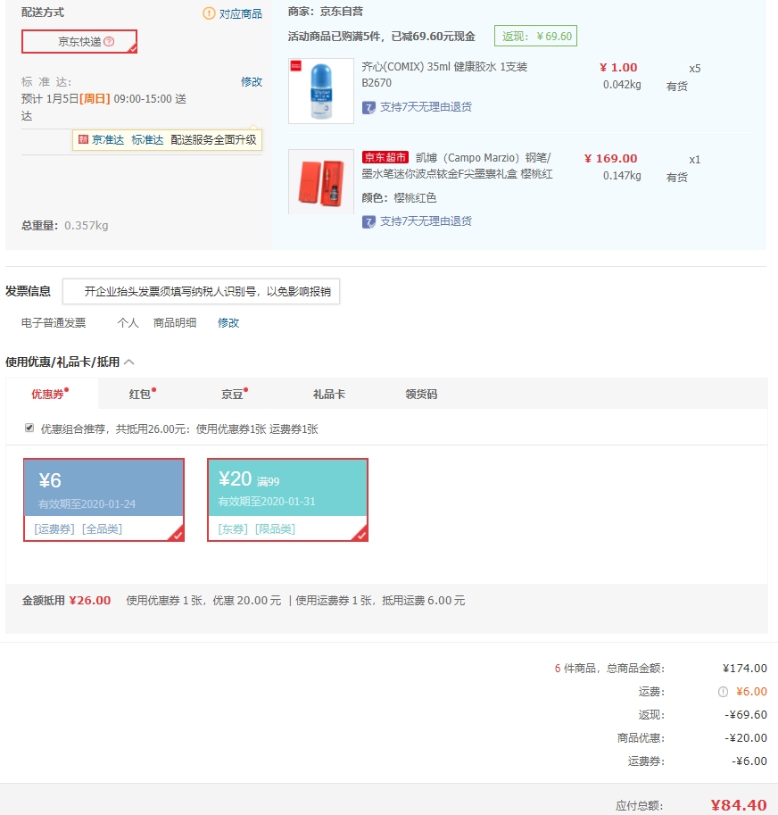Click the info icon next to 运费 ¥6.00
778x815 pixels.
(723, 692)
